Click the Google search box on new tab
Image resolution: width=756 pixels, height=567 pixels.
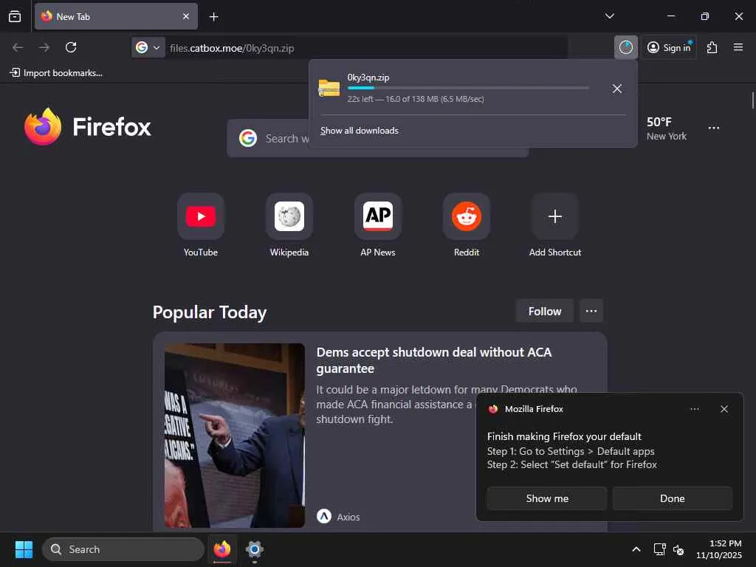377,138
